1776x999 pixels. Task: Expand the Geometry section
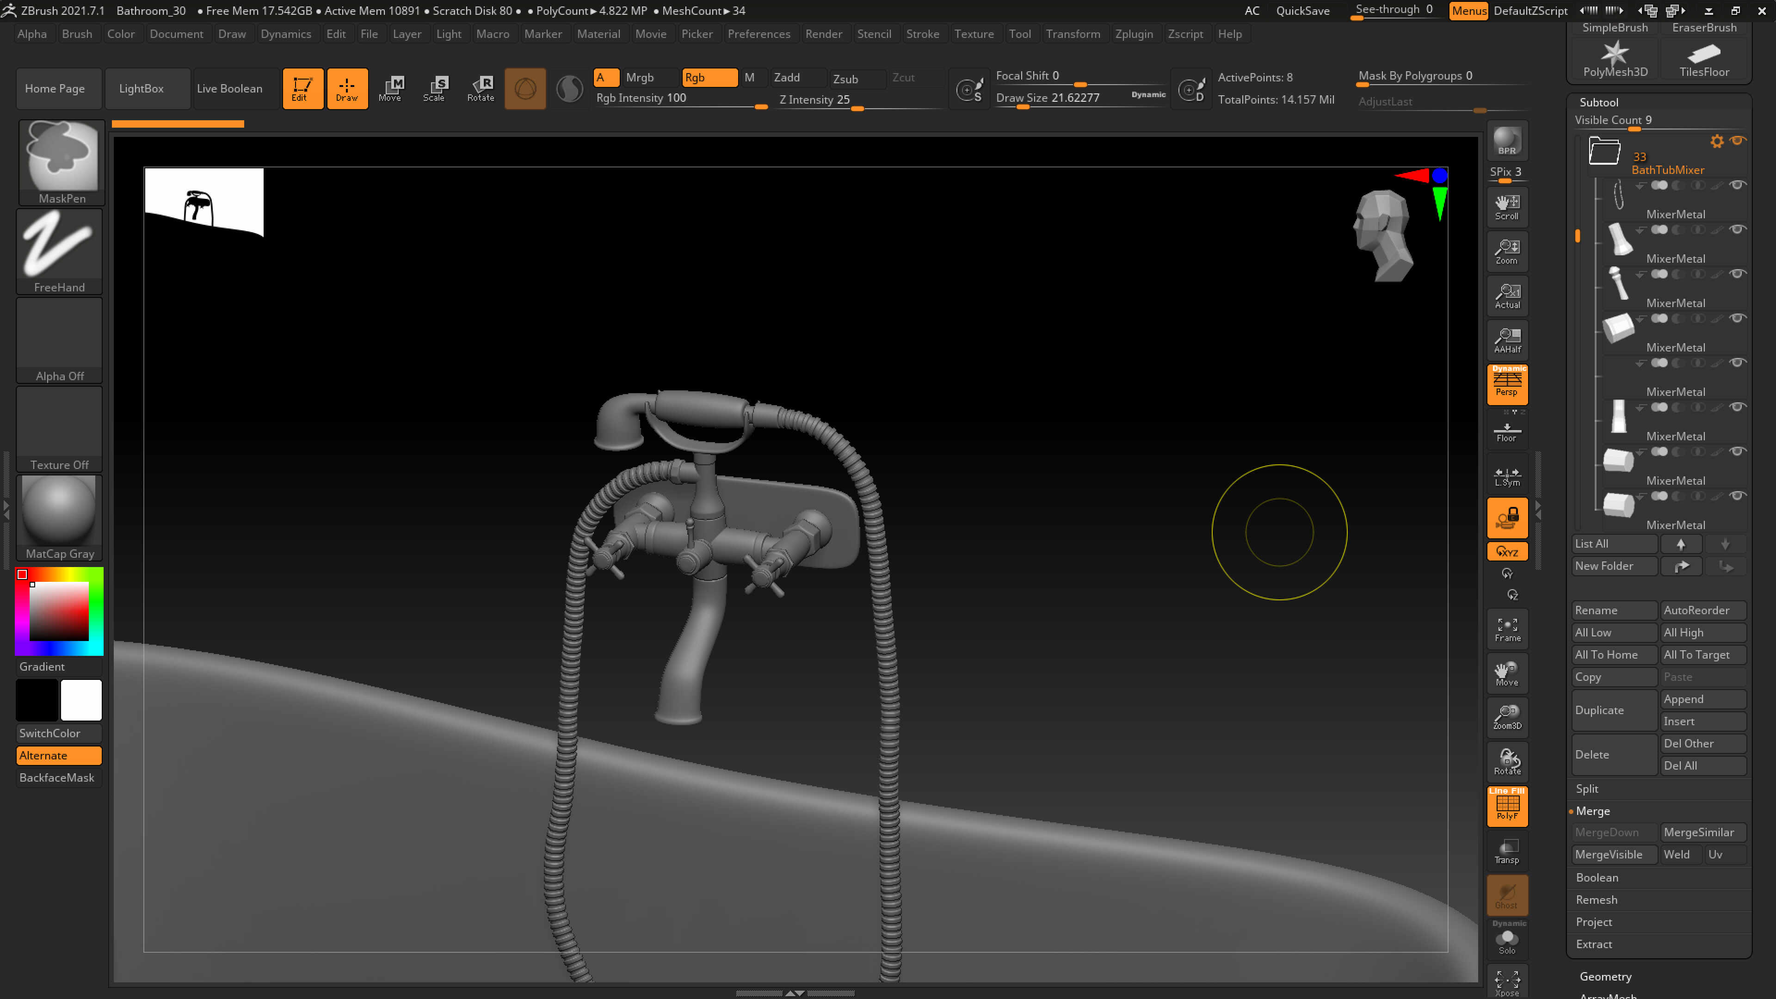click(1605, 976)
